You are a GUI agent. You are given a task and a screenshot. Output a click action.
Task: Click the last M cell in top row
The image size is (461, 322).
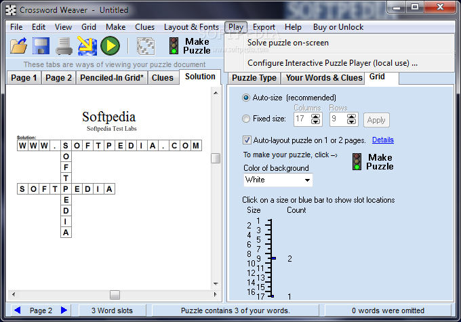coord(196,146)
